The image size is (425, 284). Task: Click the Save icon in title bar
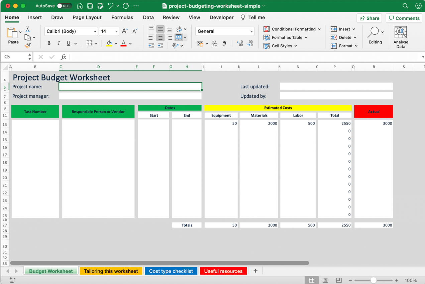[90, 6]
